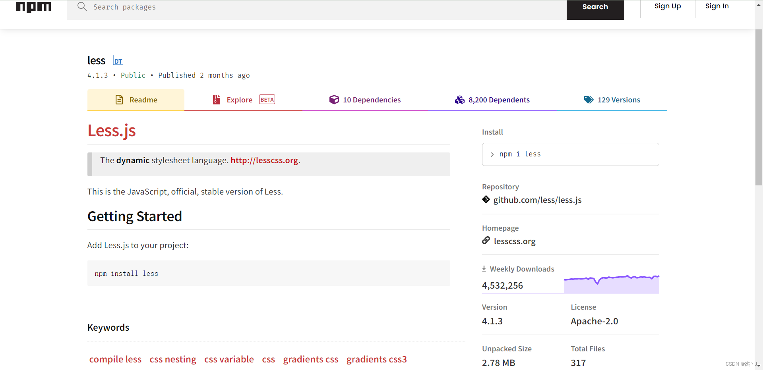Open the 10 Dependencies tab
Viewport: 763px width, 370px height.
(365, 100)
